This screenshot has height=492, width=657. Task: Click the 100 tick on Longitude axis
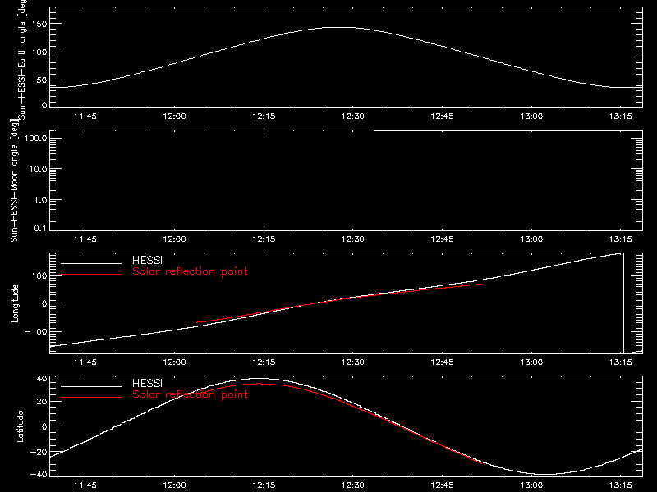40,276
